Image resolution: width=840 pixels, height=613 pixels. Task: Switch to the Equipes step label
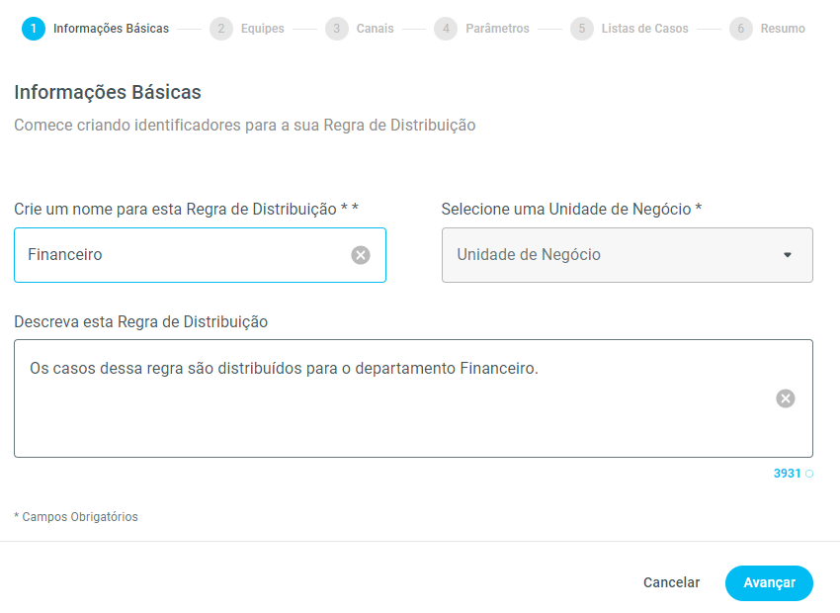(262, 29)
